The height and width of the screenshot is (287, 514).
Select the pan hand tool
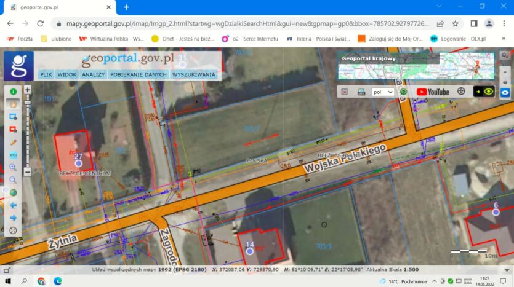[x=13, y=104]
